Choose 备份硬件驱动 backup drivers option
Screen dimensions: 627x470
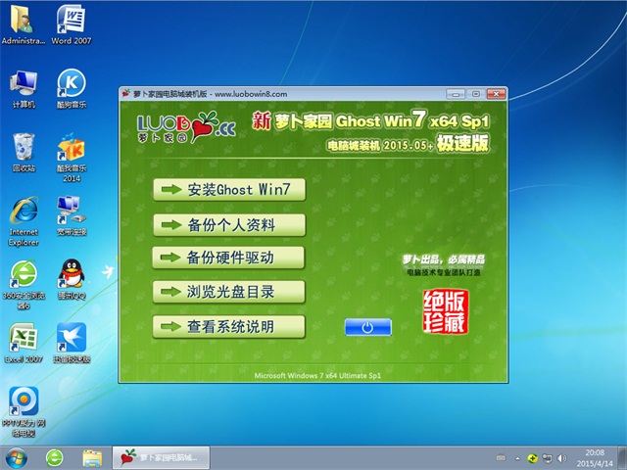click(229, 258)
